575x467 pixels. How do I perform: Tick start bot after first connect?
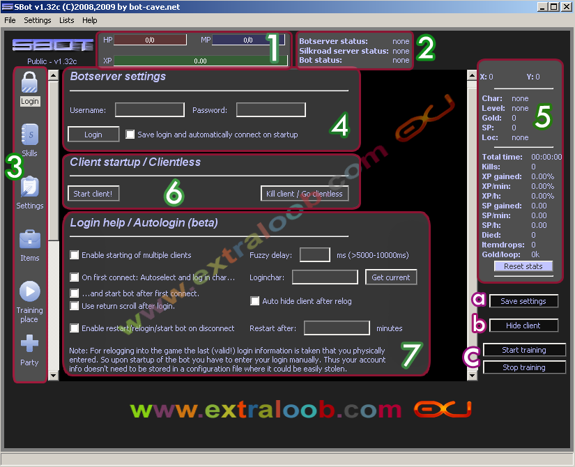[75, 293]
